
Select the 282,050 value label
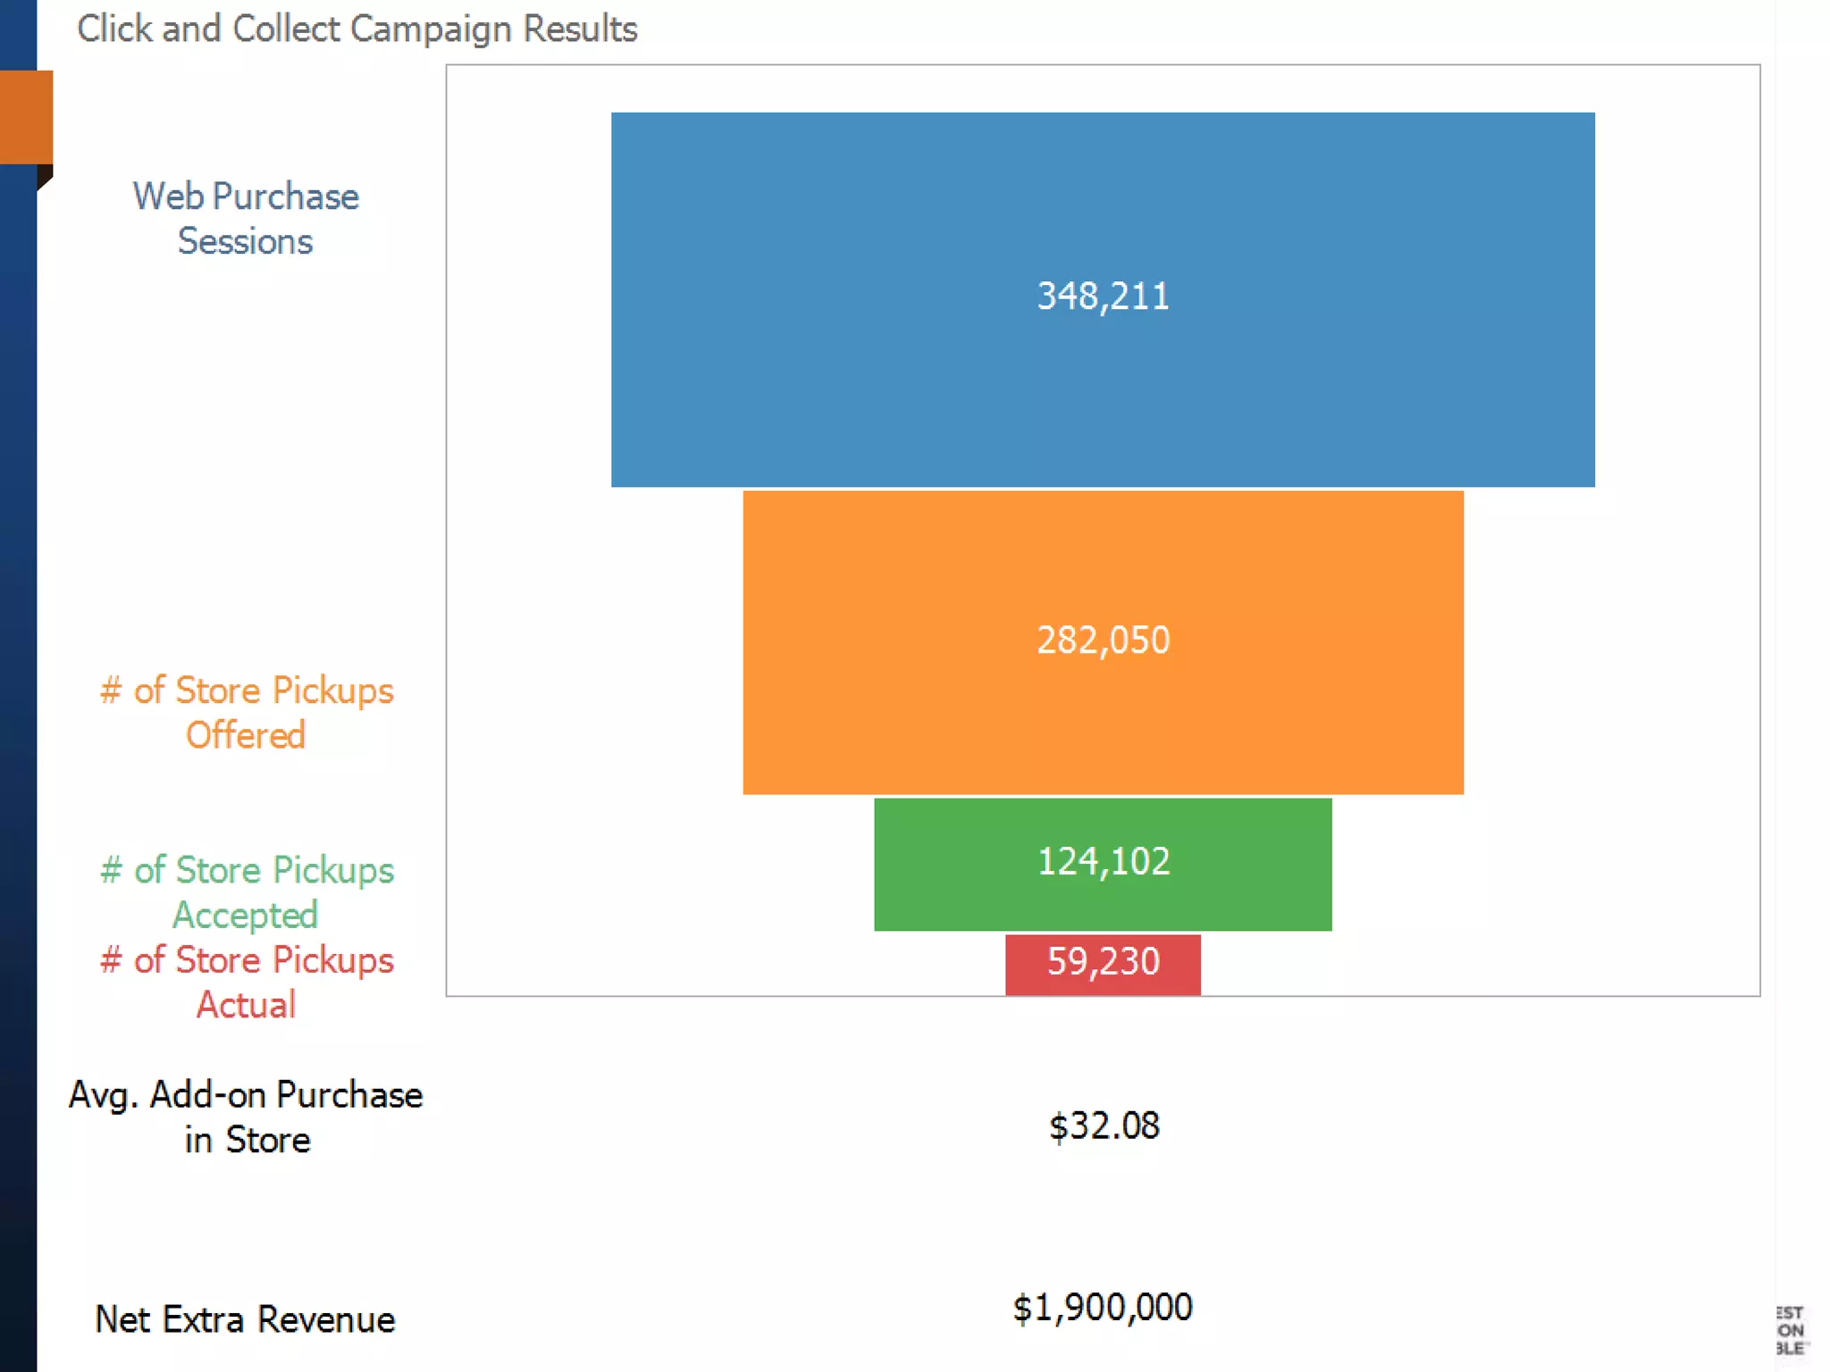[x=1103, y=640]
